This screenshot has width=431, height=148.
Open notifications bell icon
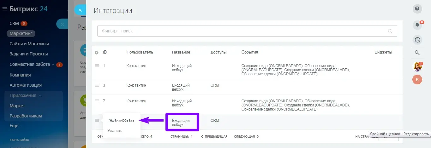click(x=417, y=25)
